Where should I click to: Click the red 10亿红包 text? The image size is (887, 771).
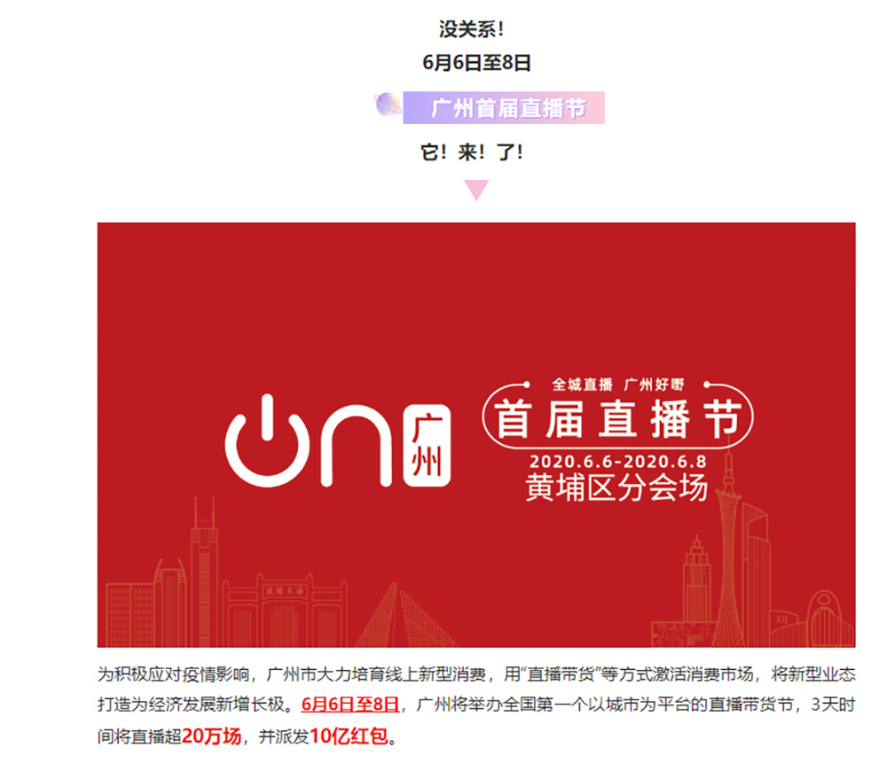pos(349,736)
